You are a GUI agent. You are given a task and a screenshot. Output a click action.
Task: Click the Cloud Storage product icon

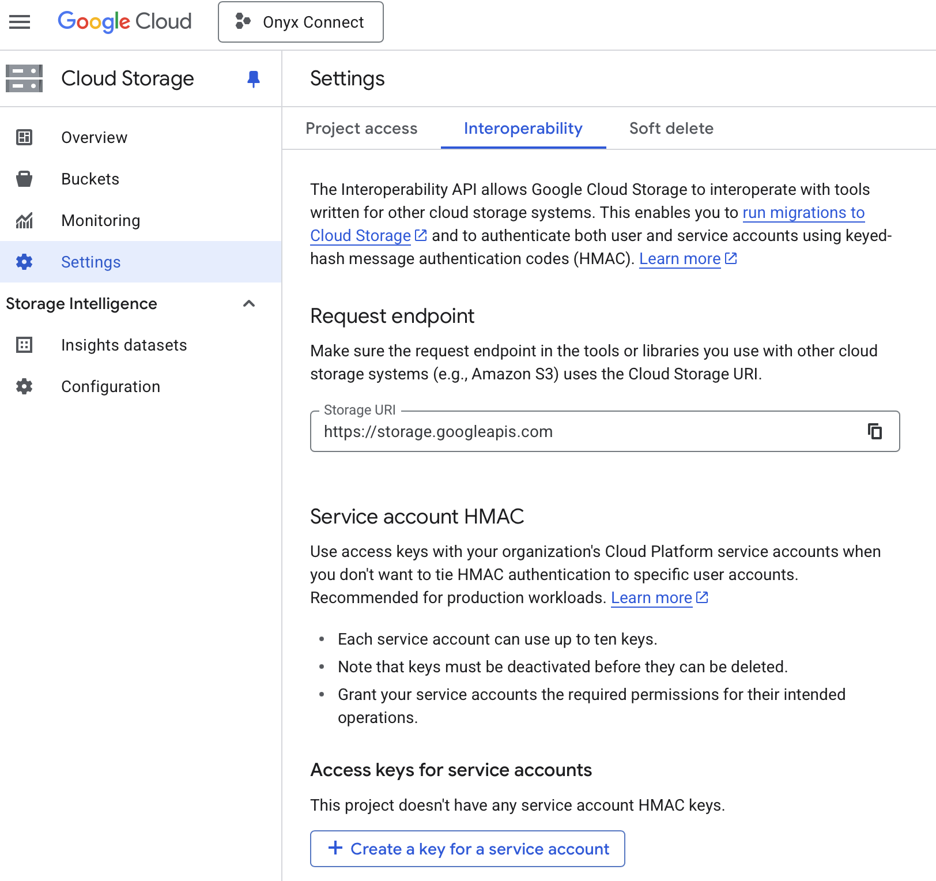[24, 78]
